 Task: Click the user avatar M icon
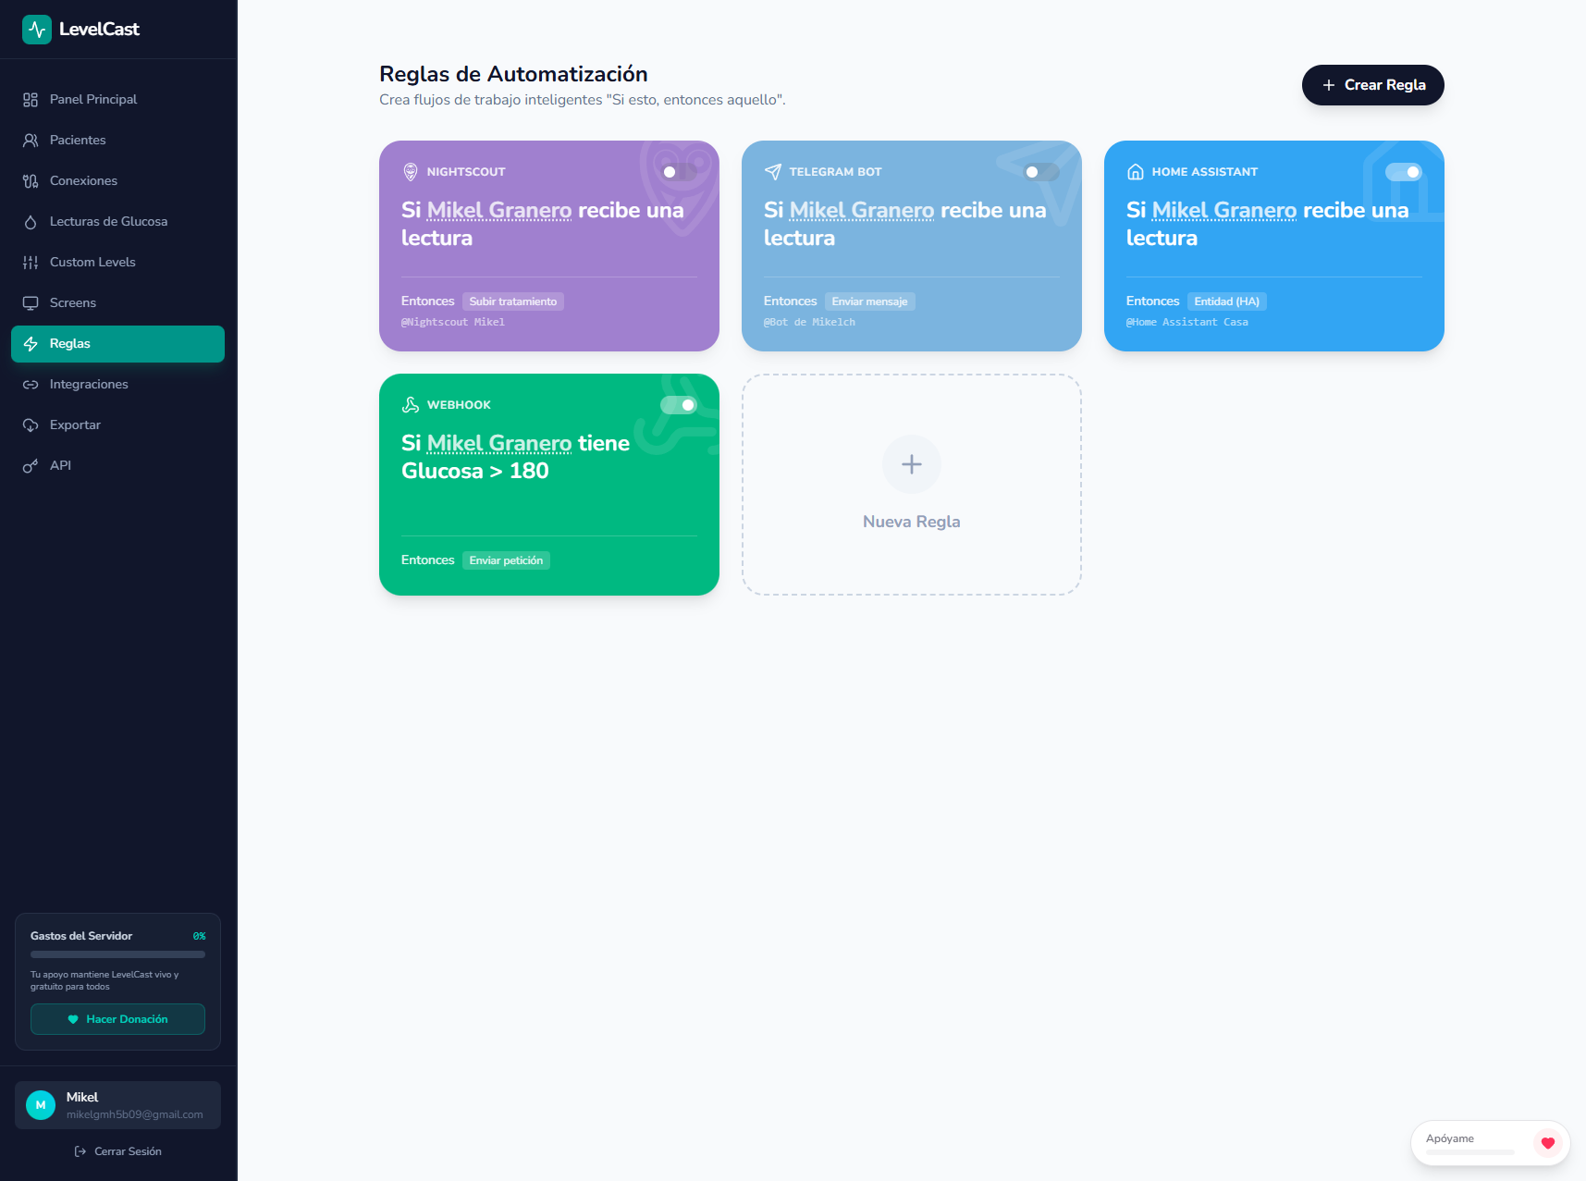pos(41,1105)
